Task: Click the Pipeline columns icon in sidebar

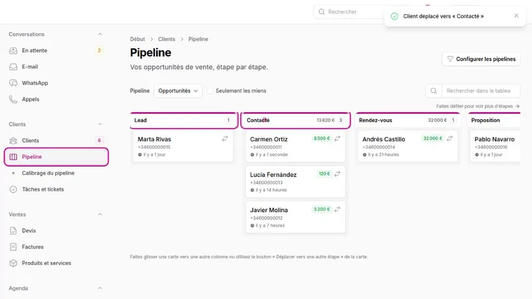Action: tap(13, 157)
